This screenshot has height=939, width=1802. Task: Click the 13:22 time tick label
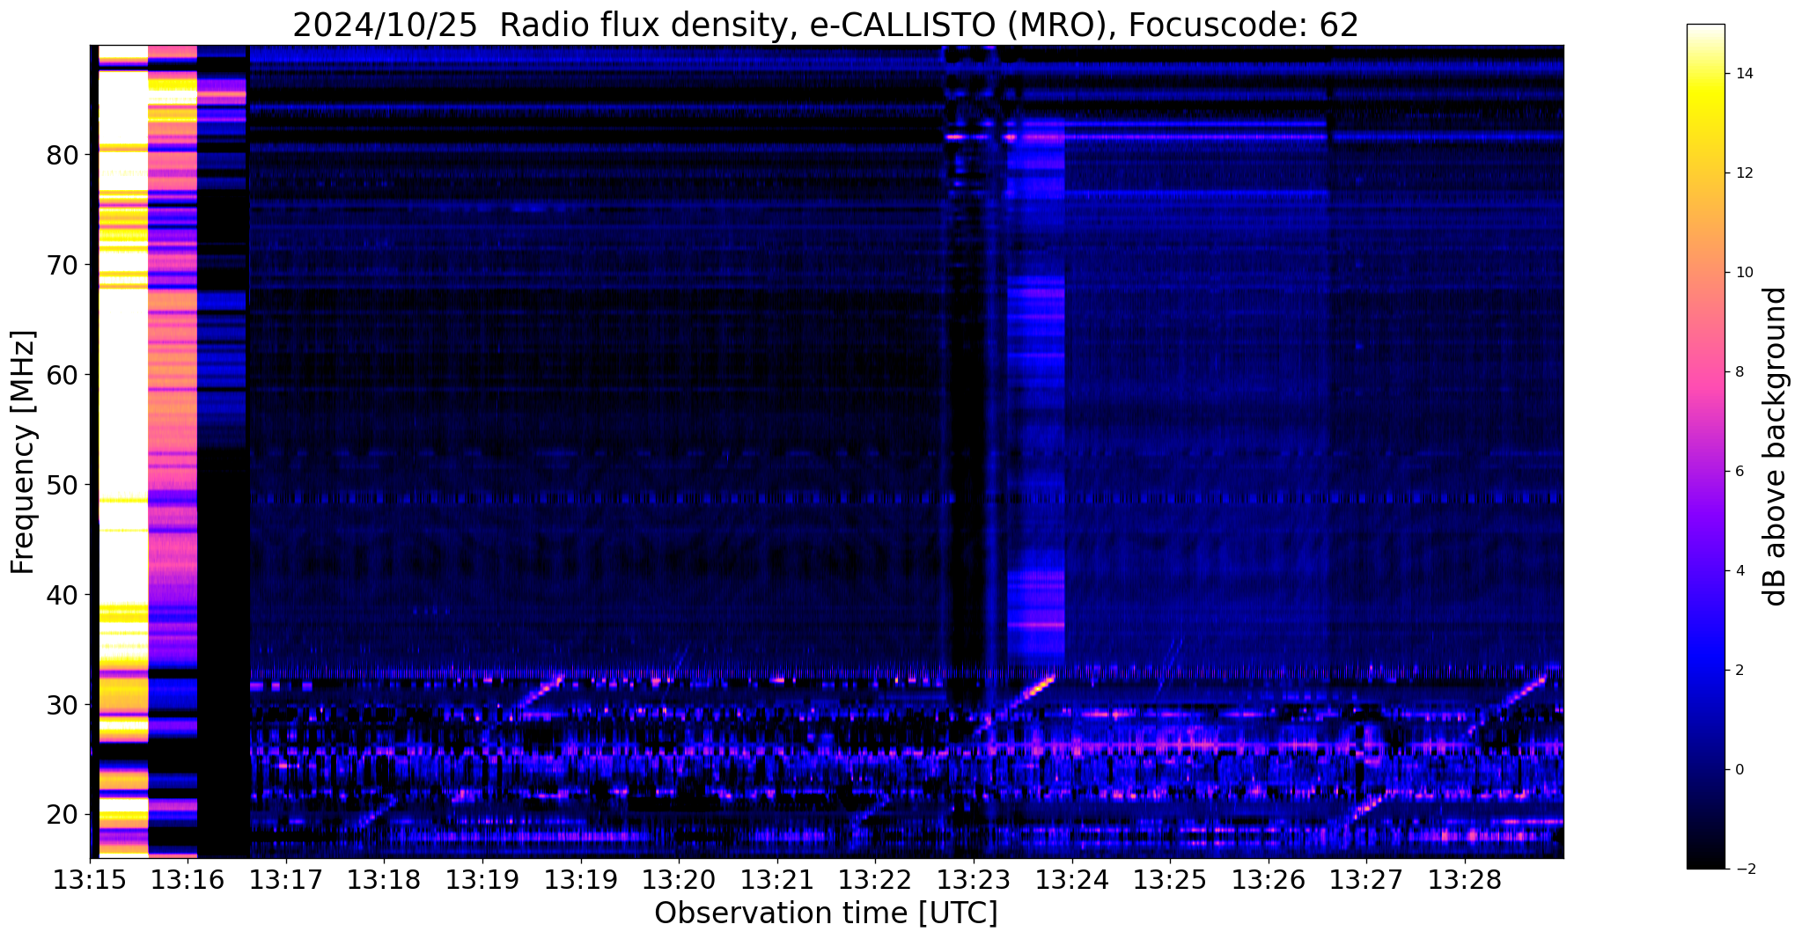pos(875,880)
